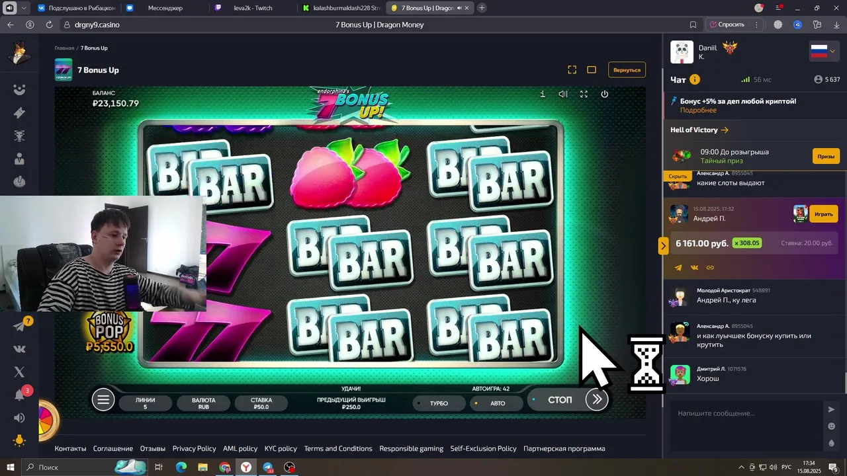847x476 pixels.
Task: Open a new browser tab
Action: click(x=482, y=8)
